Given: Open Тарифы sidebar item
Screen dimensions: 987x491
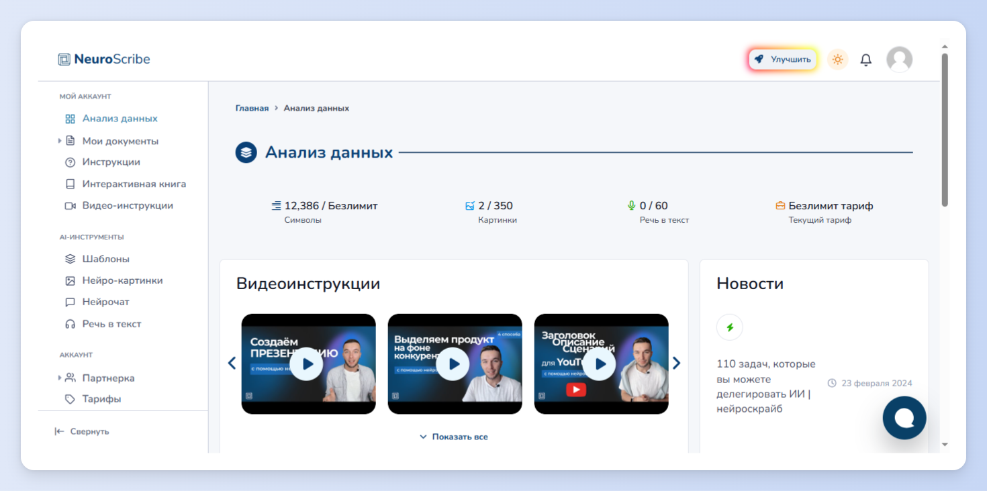Looking at the screenshot, I should (x=102, y=399).
